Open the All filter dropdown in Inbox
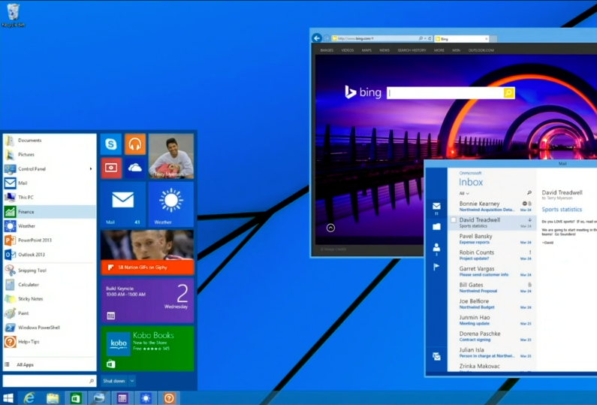597x405 pixels. click(464, 194)
